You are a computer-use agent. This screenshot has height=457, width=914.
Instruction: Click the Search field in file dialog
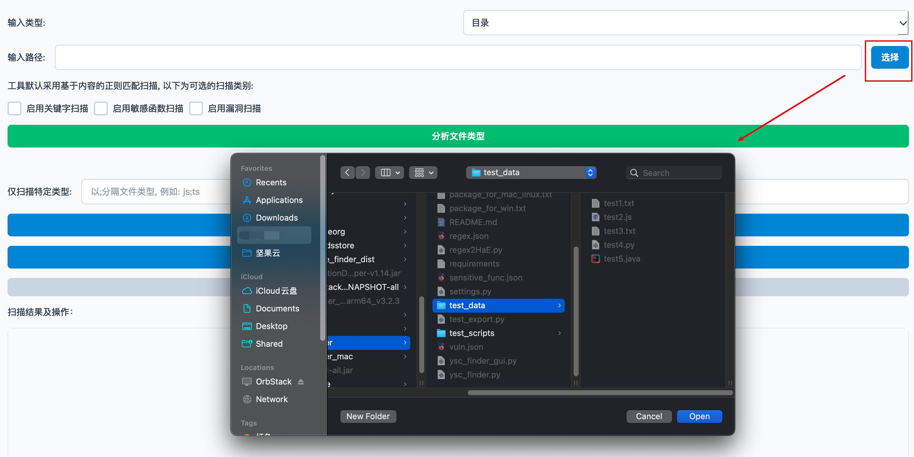click(x=674, y=173)
